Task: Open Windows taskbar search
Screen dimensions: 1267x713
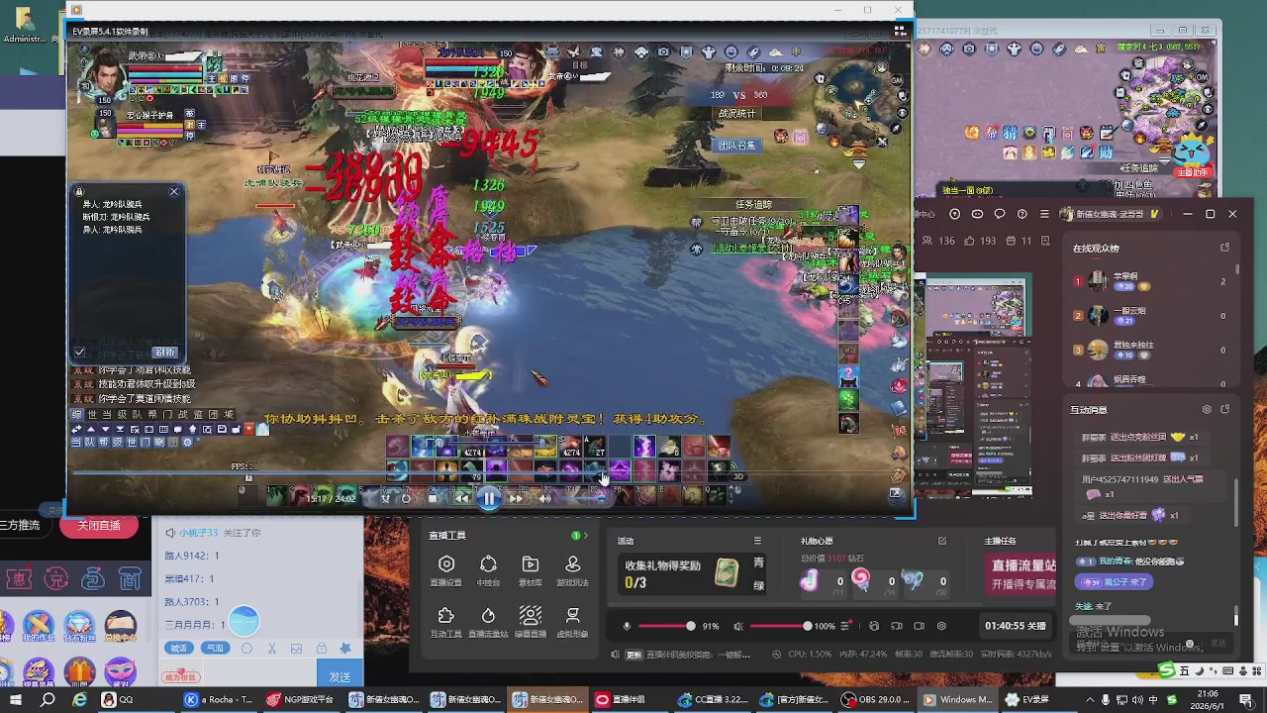Action: [x=48, y=700]
